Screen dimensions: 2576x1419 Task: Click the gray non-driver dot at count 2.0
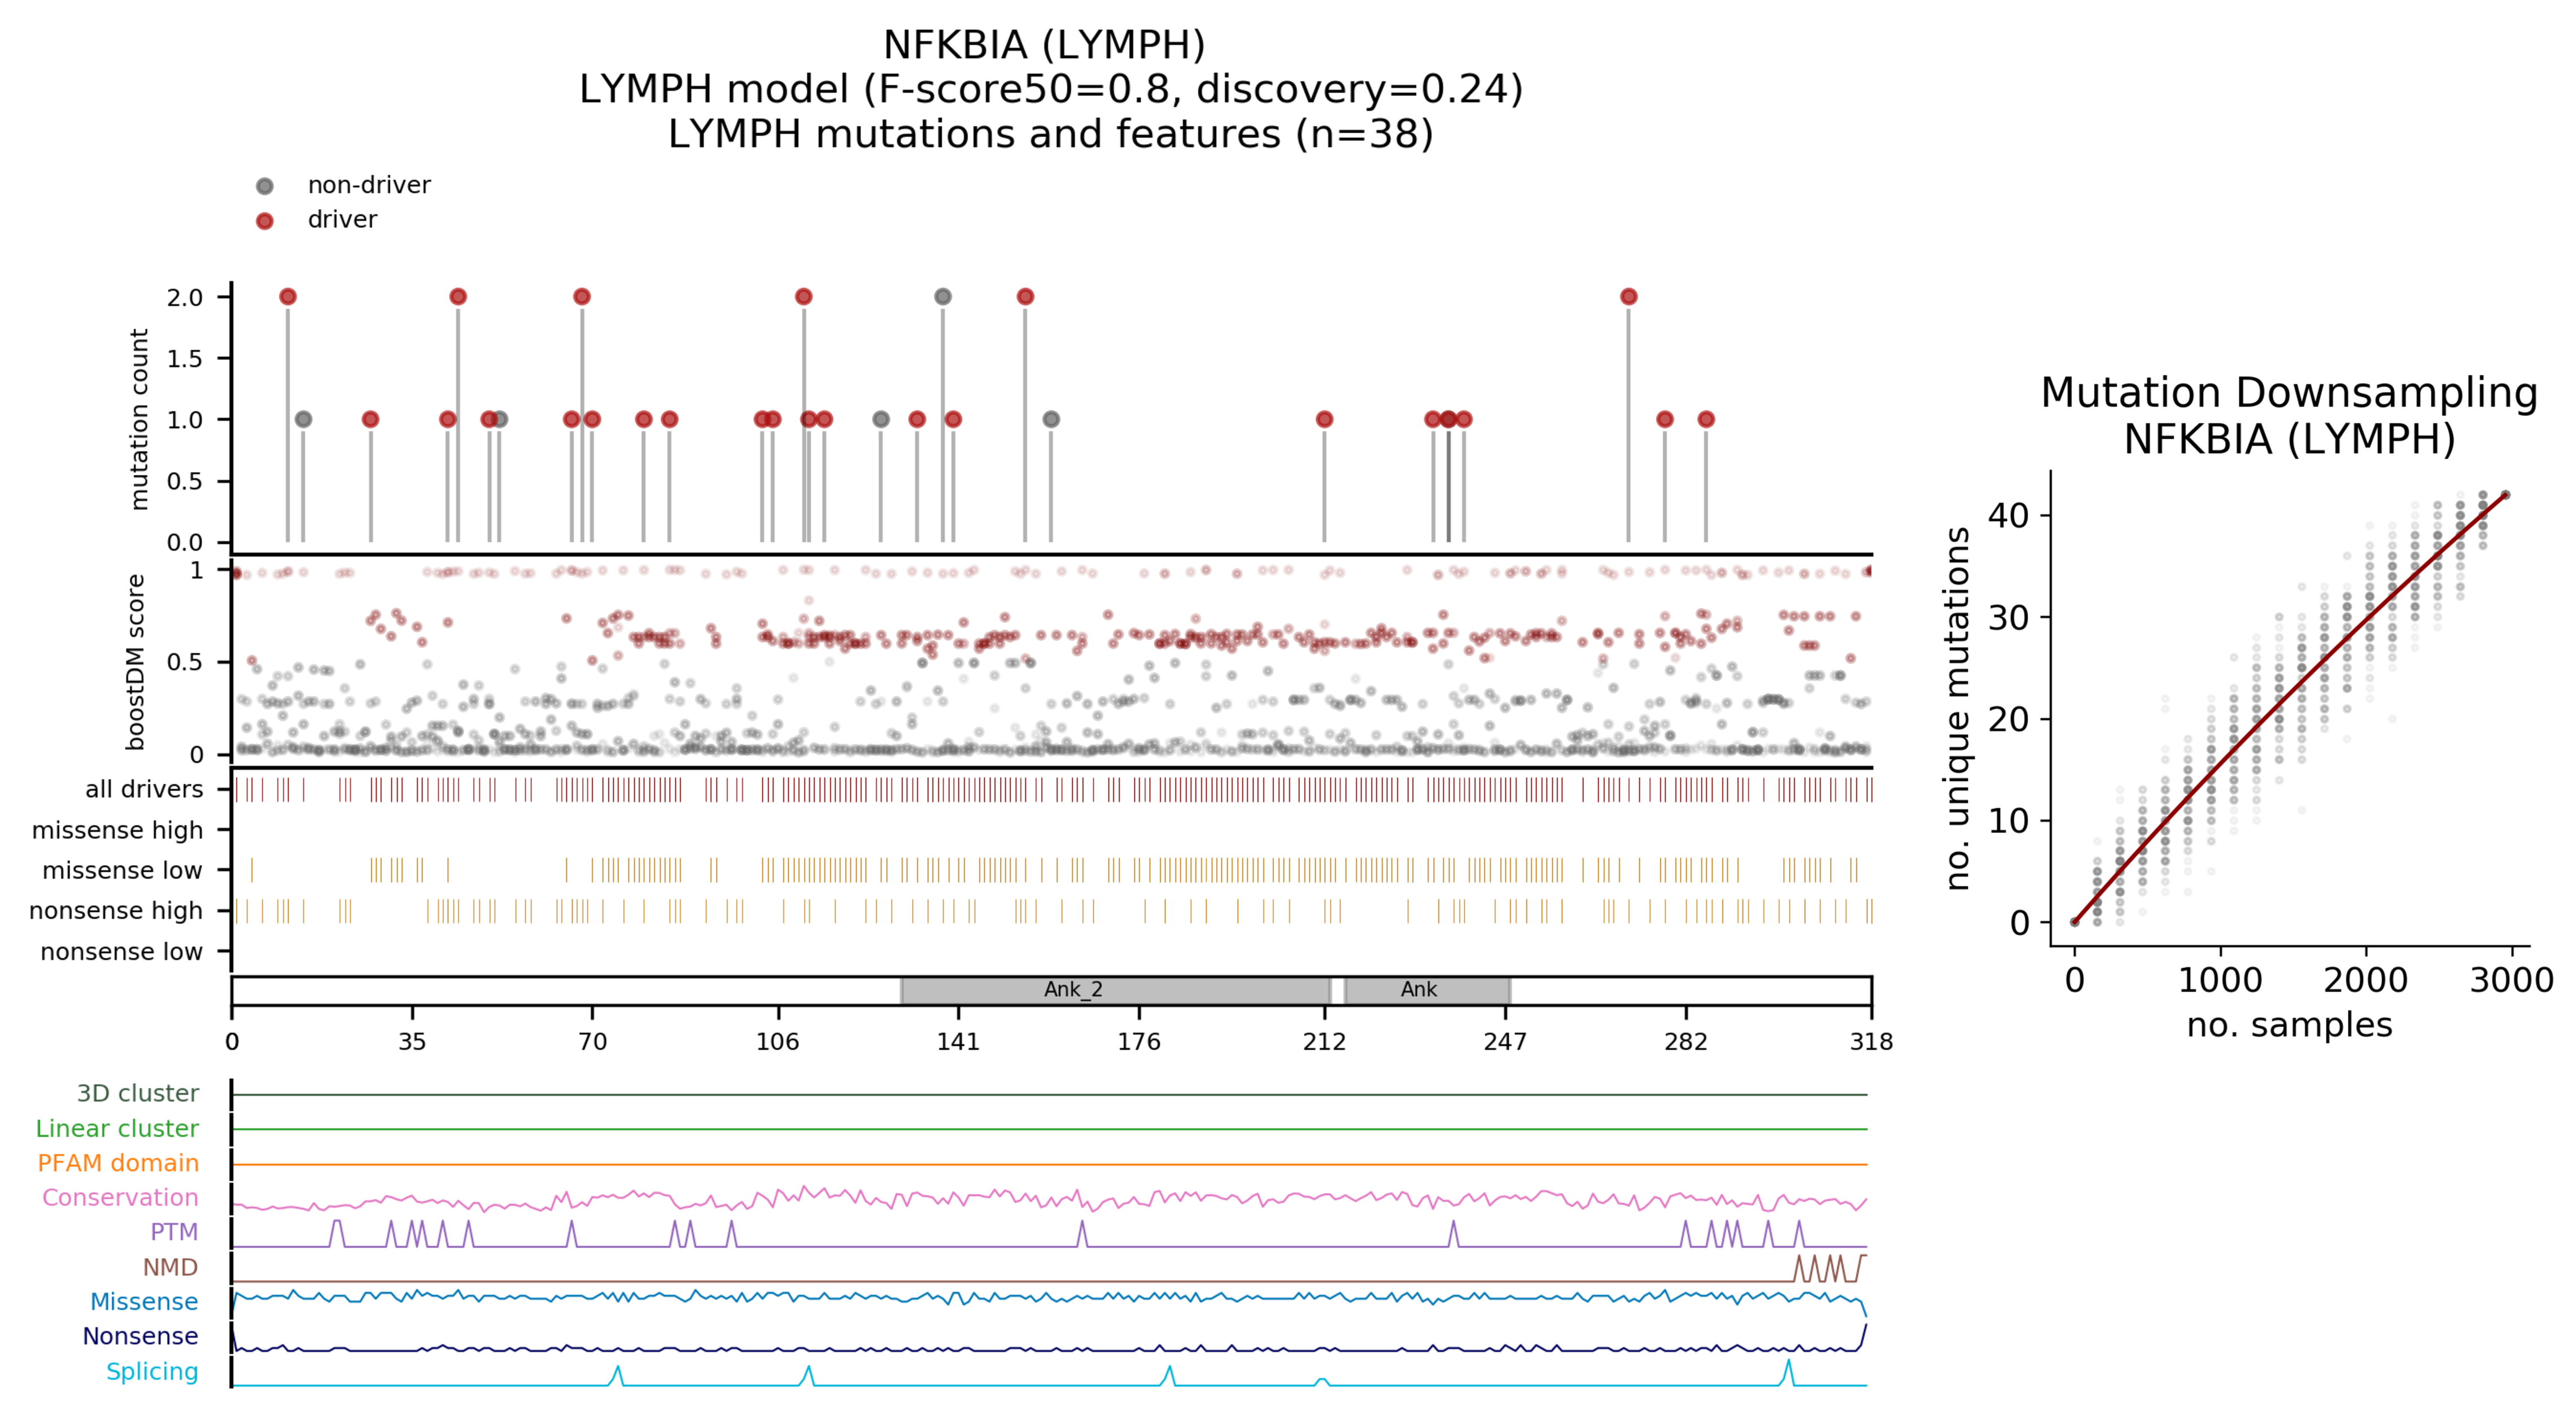click(942, 296)
